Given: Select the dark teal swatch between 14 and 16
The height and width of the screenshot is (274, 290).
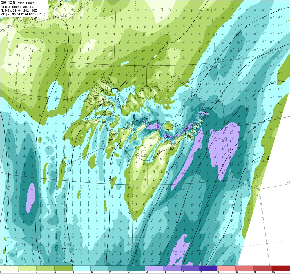Looking at the screenshot, I should tap(136, 268).
